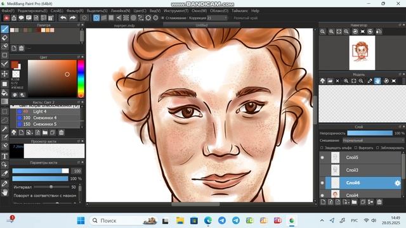The height and width of the screenshot is (228, 406).
Task: Toggle the Сглаживание checkbox
Action: 163,18
